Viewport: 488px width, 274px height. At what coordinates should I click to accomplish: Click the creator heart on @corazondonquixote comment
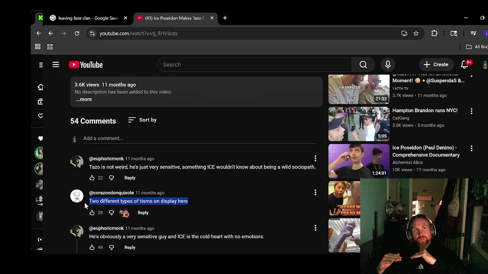(125, 213)
